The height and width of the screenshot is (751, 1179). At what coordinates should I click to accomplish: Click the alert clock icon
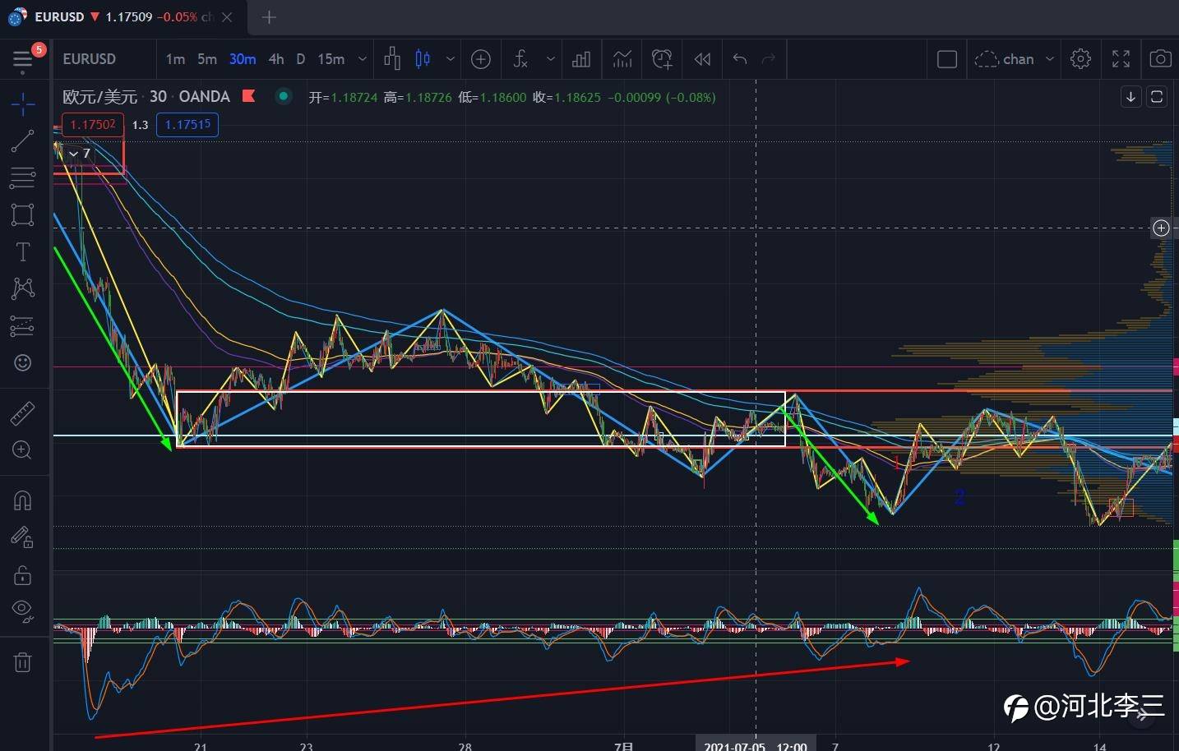pyautogui.click(x=662, y=59)
